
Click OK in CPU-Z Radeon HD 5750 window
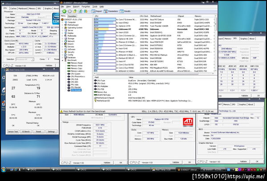click(190, 162)
